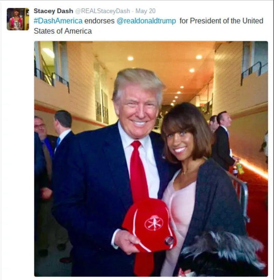The image size is (274, 280).
Task: Click the word "endorses" in the tweet
Action: [99, 21]
